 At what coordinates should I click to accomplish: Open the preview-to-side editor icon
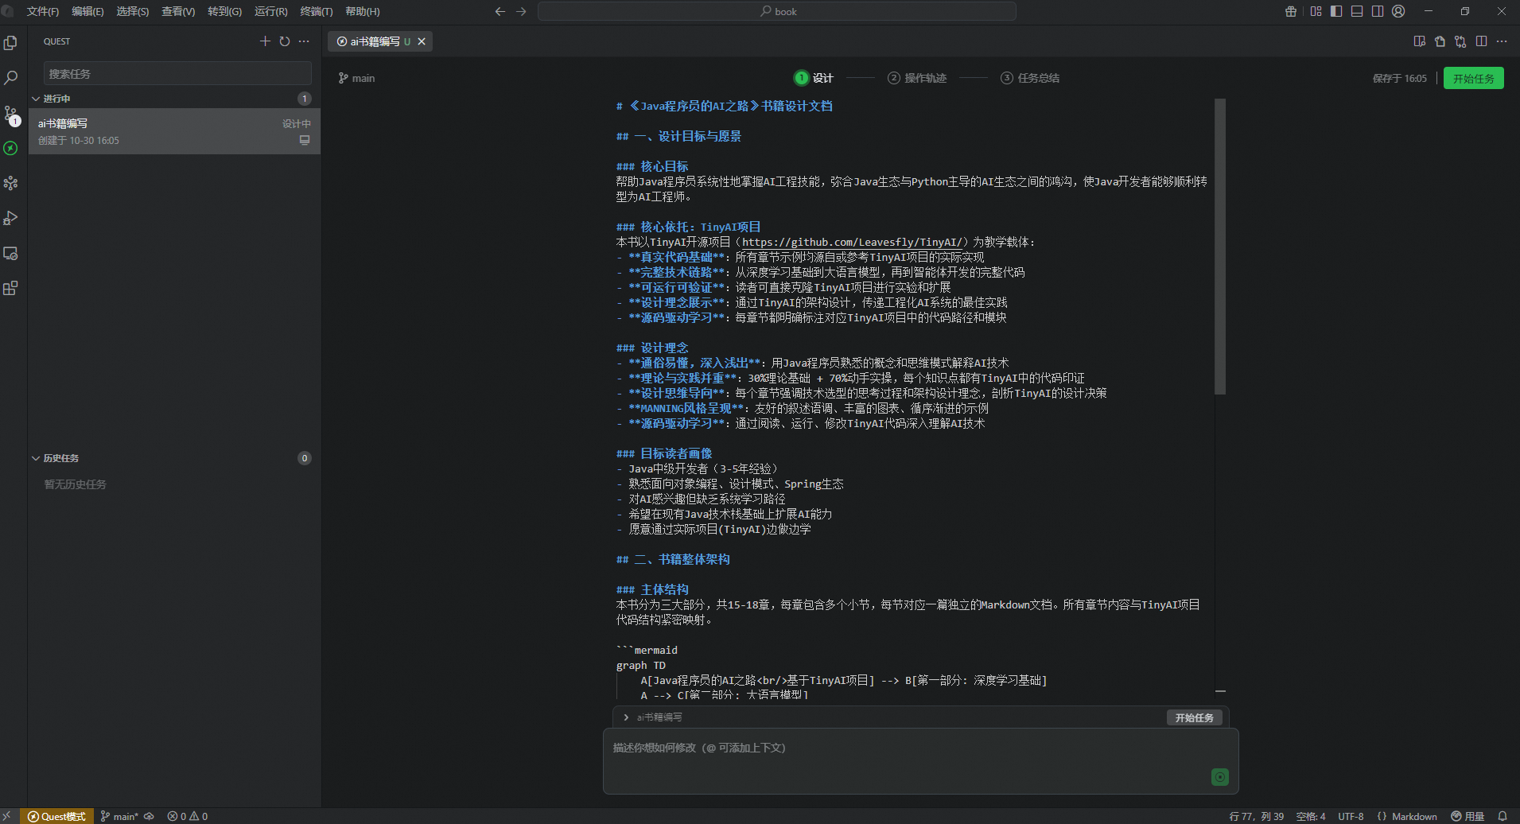[1419, 41]
